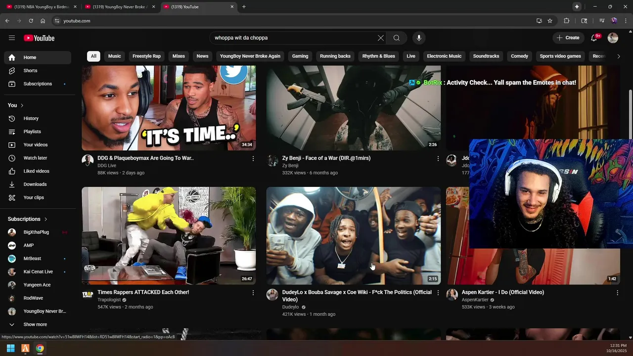633x356 pixels.
Task: Click Chrome icon in taskbar
Action: (40, 348)
